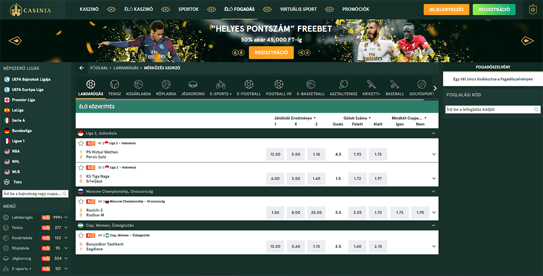Image resolution: width=543 pixels, height=276 pixels.
Task: Open the Sportok menu item
Action: [x=188, y=9]
